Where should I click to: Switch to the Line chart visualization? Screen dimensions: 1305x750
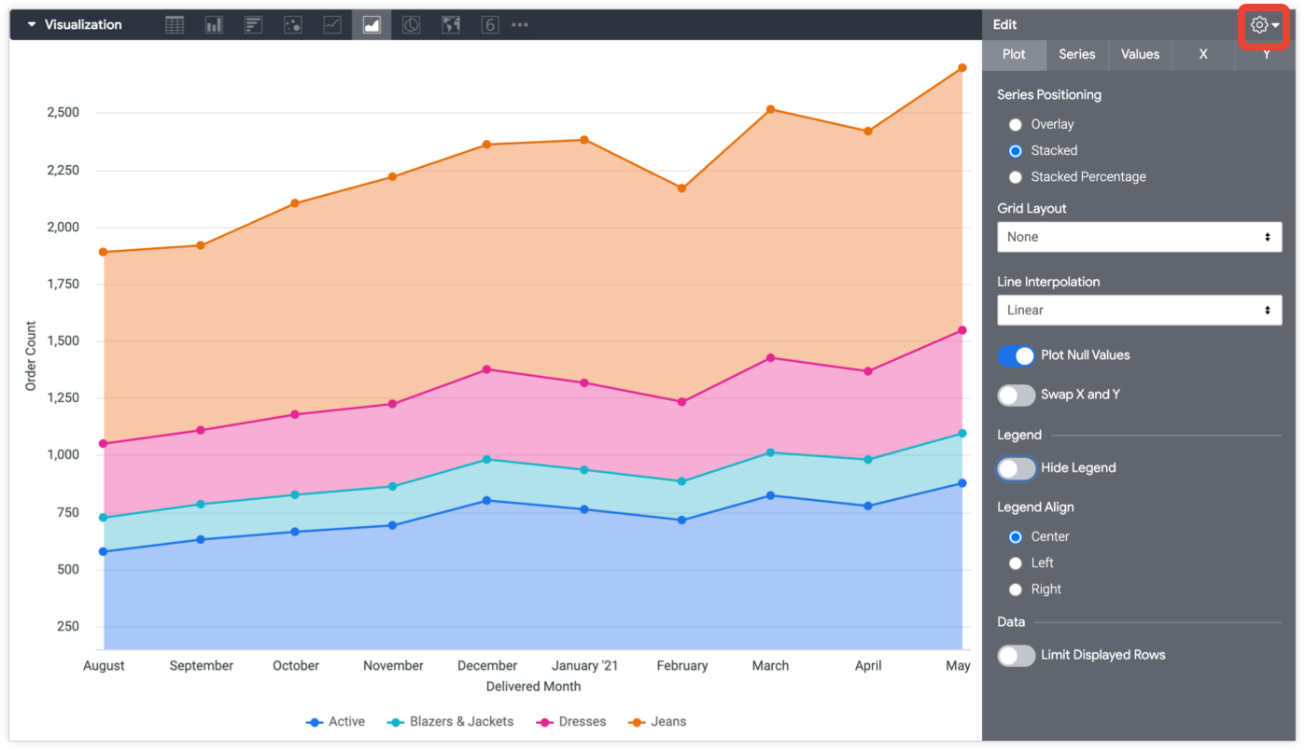(332, 25)
